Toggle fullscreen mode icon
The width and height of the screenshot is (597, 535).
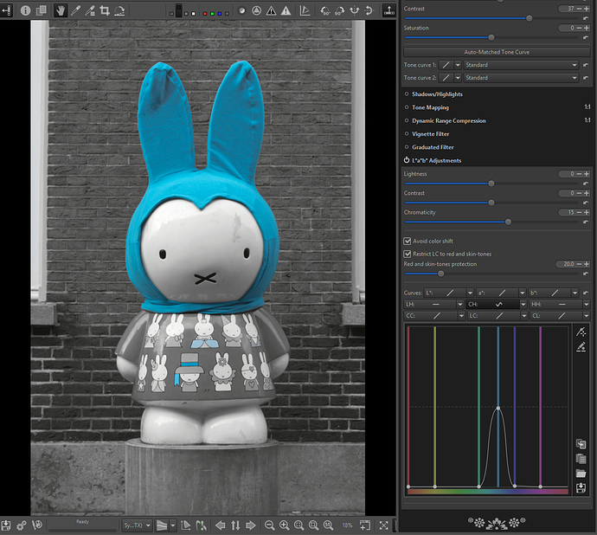384,525
